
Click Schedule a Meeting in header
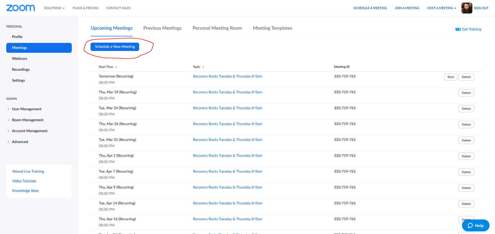370,8
